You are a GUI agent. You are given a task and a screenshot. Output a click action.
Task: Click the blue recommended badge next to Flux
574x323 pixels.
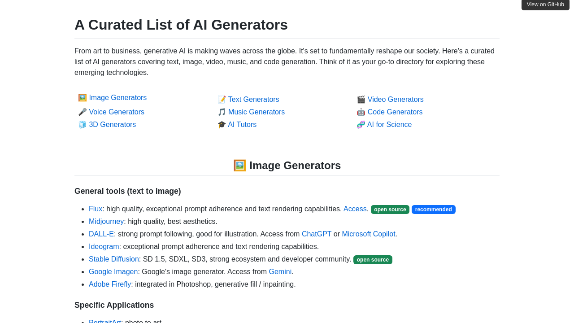click(433, 210)
